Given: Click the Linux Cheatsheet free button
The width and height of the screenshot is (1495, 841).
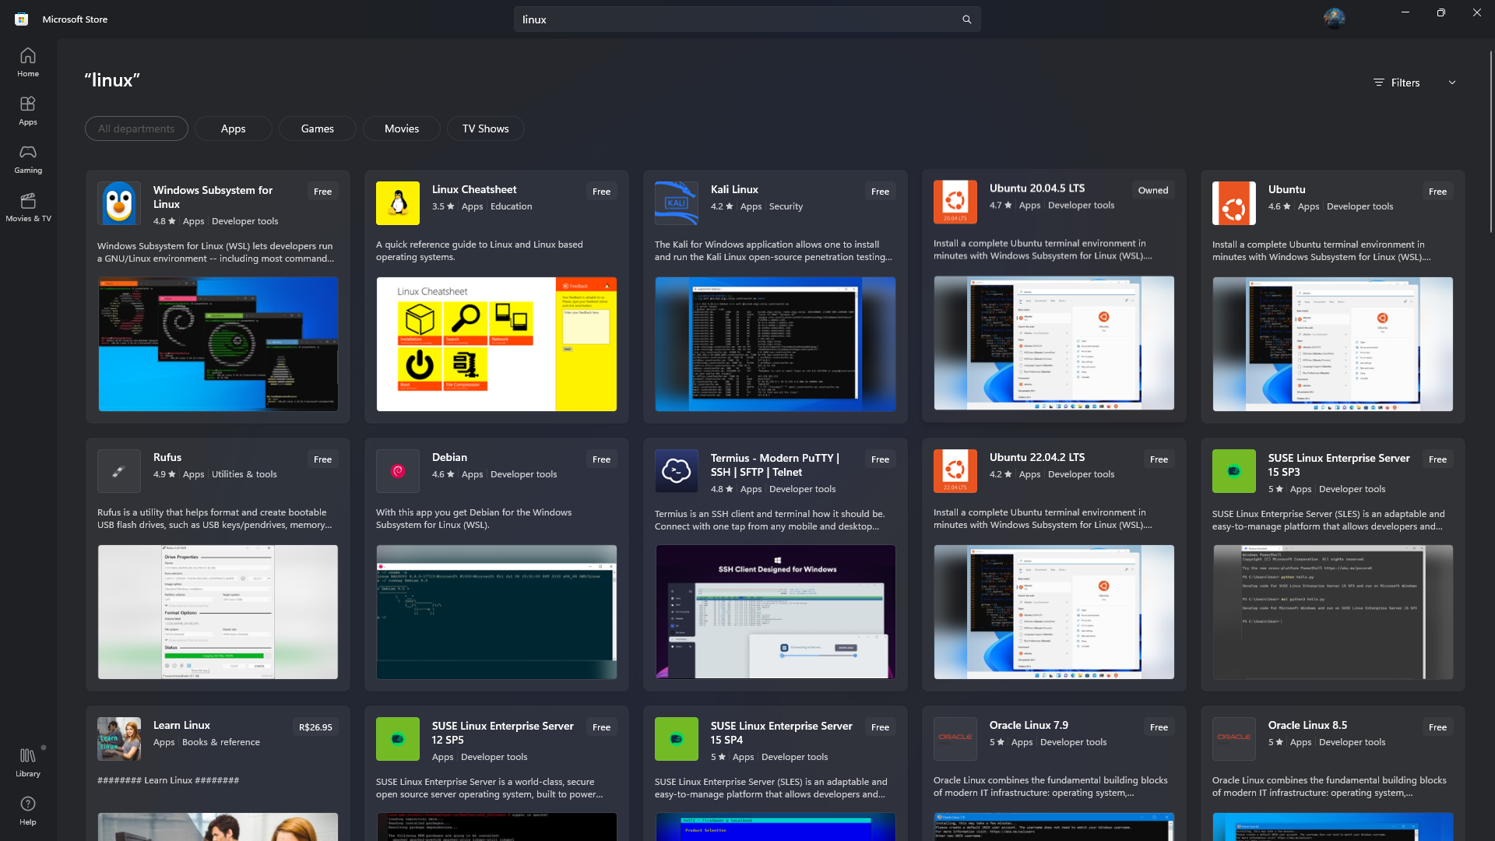Looking at the screenshot, I should 602,191.
